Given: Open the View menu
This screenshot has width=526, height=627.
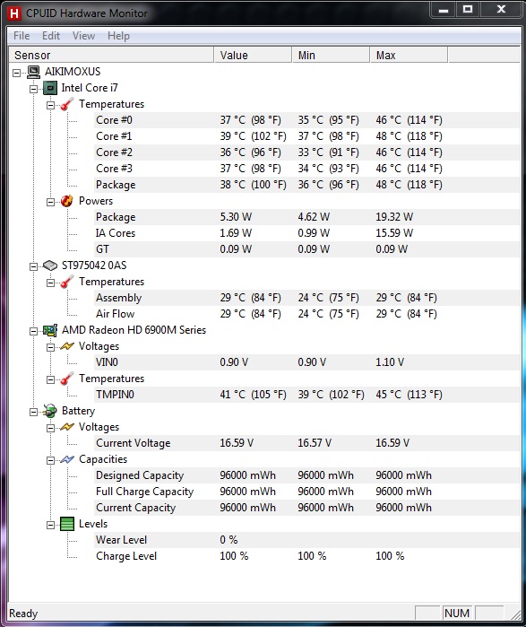Looking at the screenshot, I should pyautogui.click(x=83, y=36).
